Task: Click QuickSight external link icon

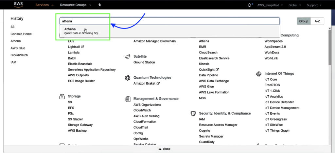Action: pyautogui.click(x=218, y=69)
